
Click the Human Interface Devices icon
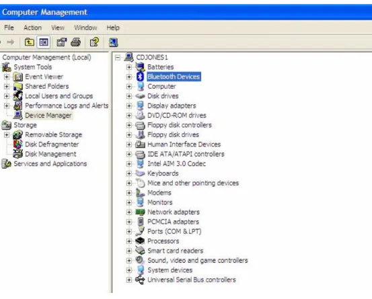[x=140, y=144]
